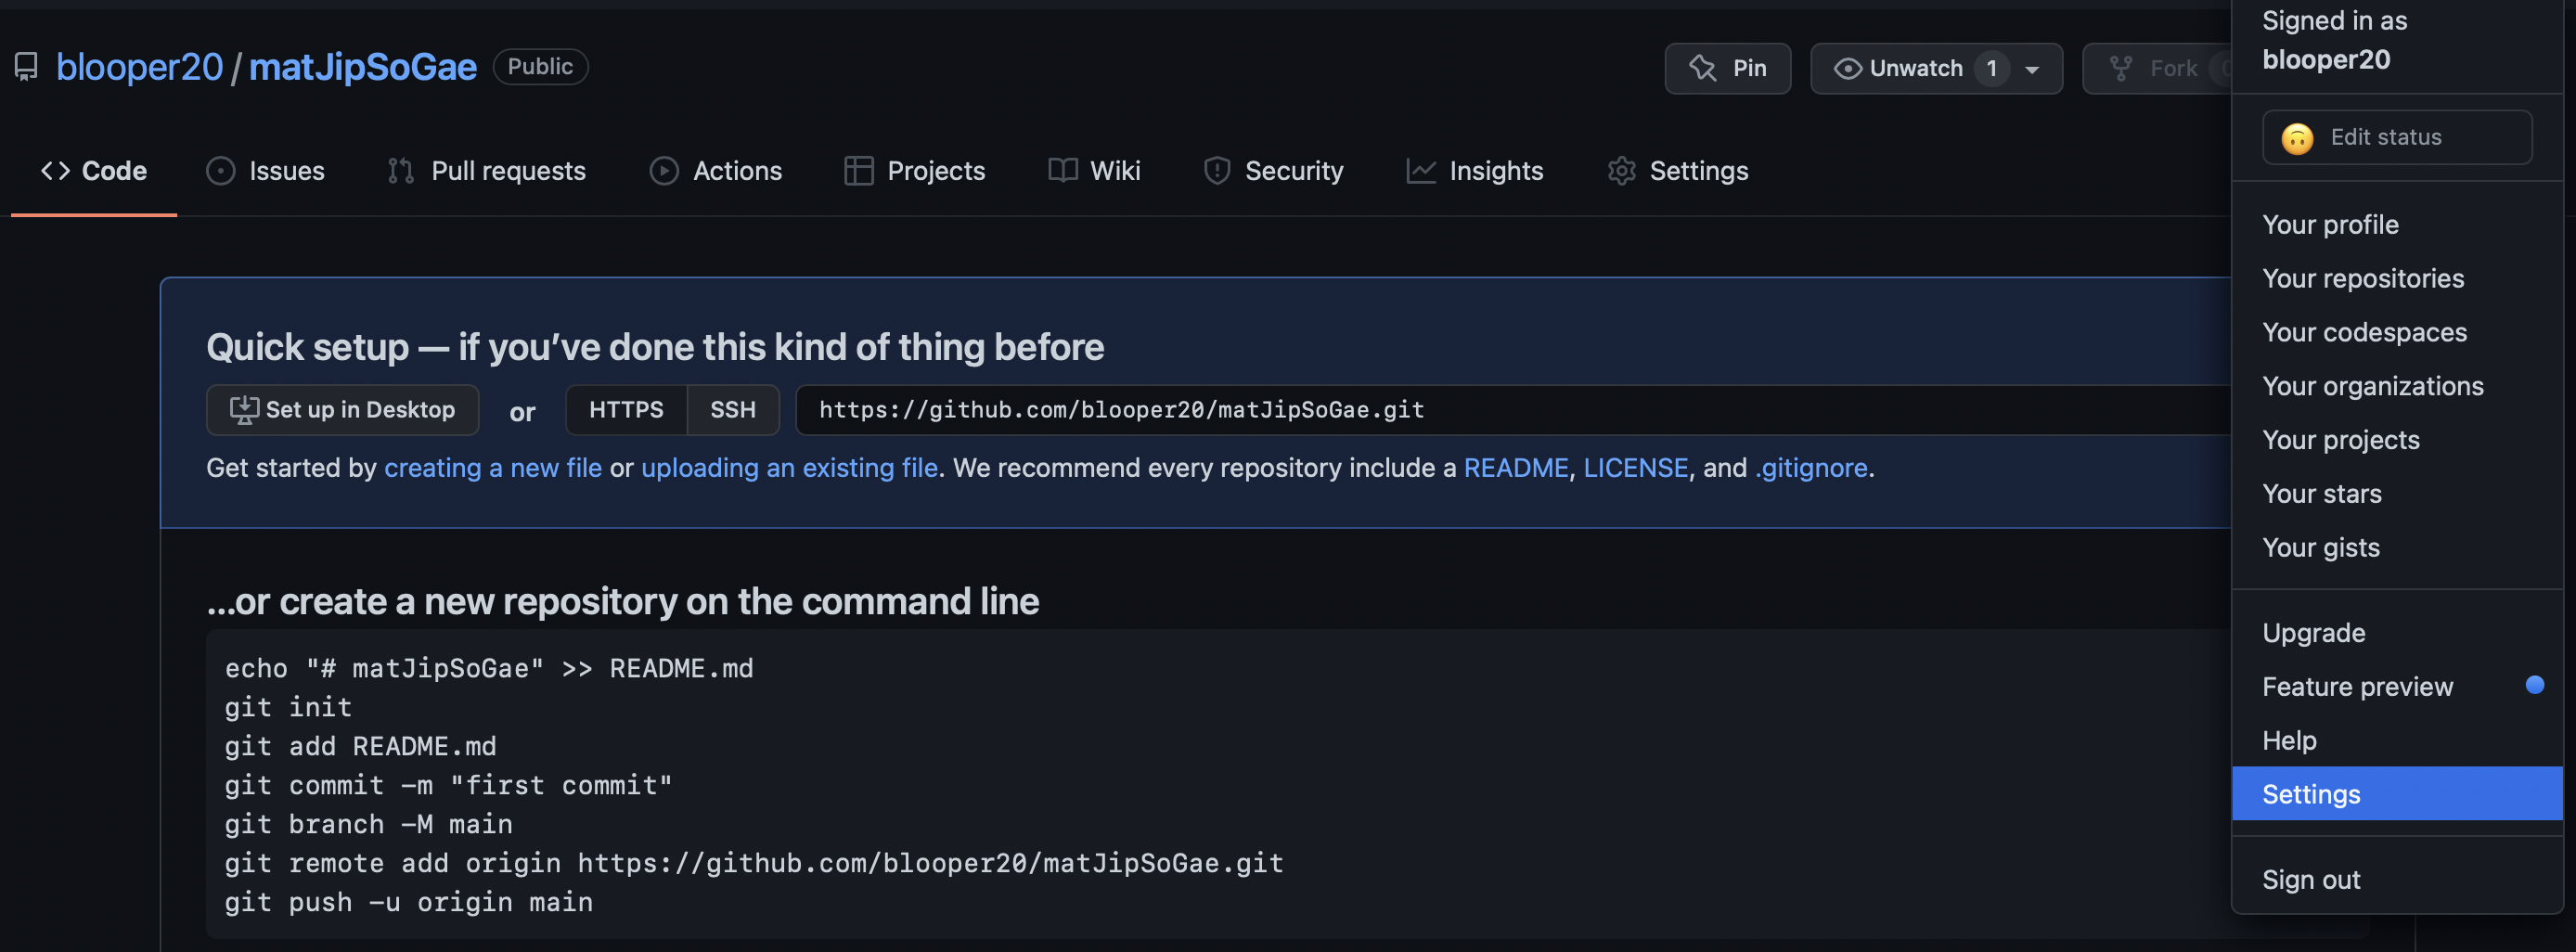Viewport: 2576px width, 952px height.
Task: Select highlighted Settings in user menu
Action: point(2397,794)
